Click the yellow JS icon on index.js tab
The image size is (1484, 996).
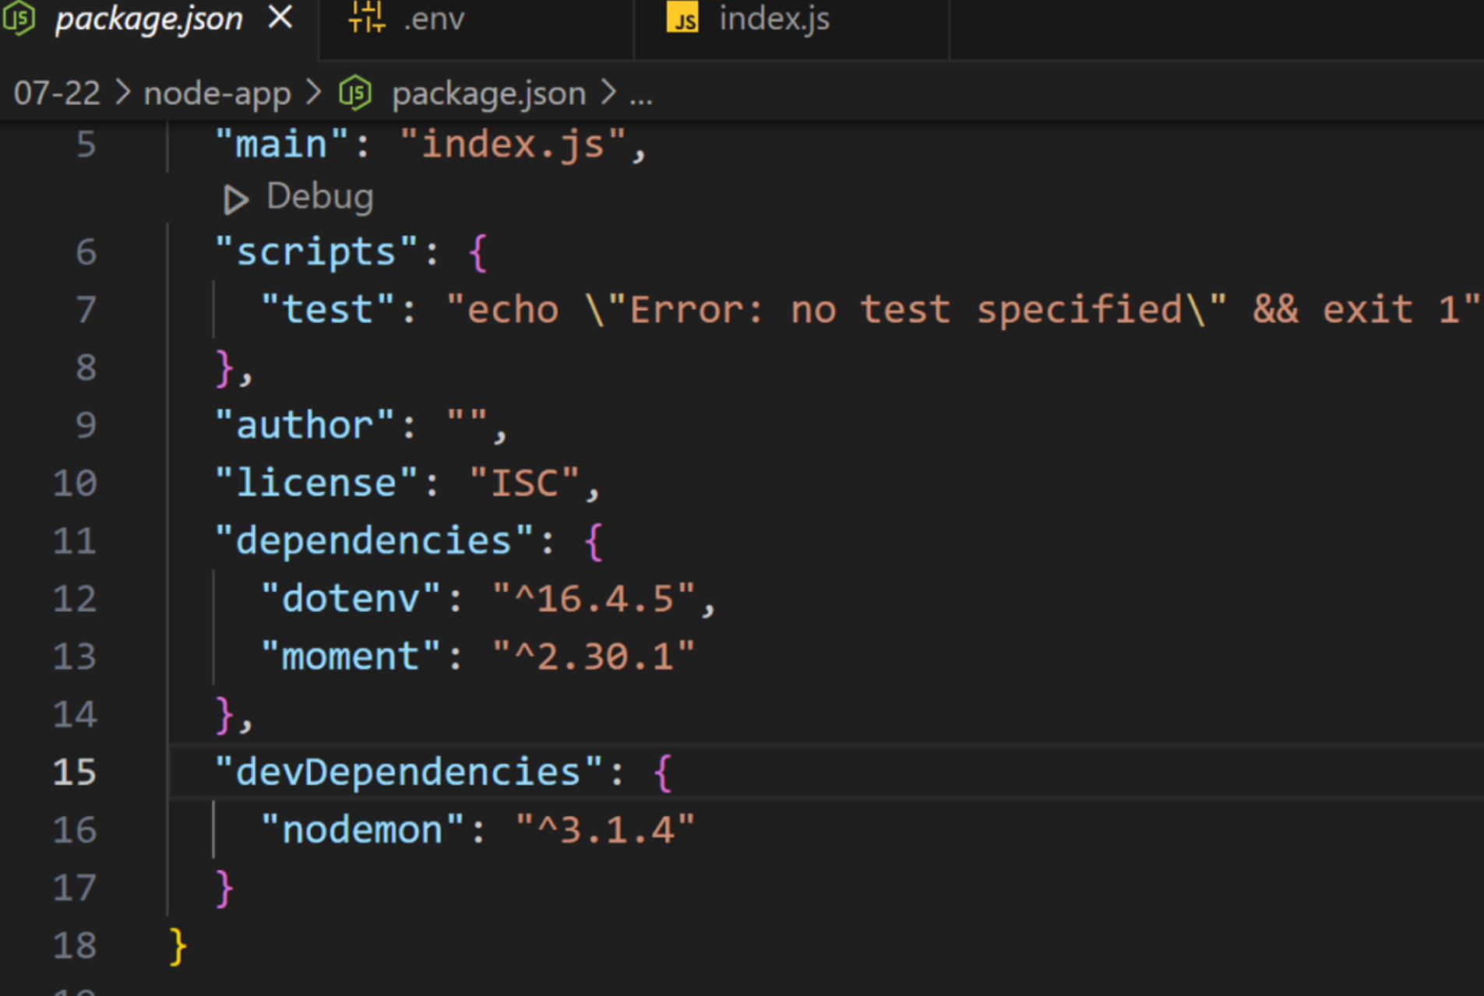682,19
